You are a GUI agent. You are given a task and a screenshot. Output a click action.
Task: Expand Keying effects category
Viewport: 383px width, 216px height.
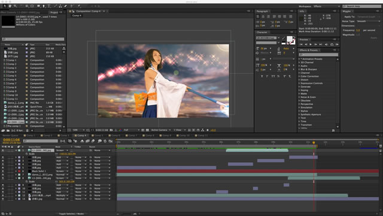point(299,90)
